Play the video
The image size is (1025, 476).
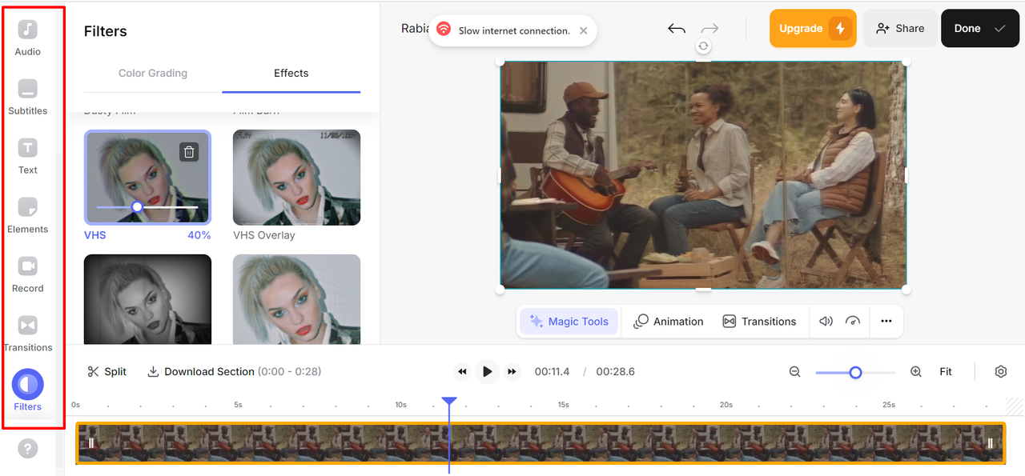pos(487,371)
